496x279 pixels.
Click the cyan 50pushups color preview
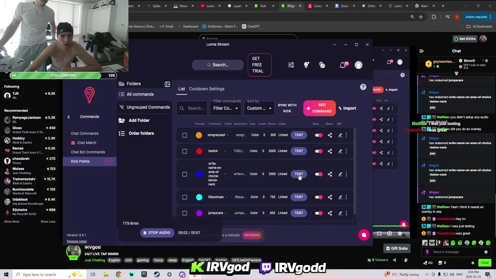tap(199, 197)
